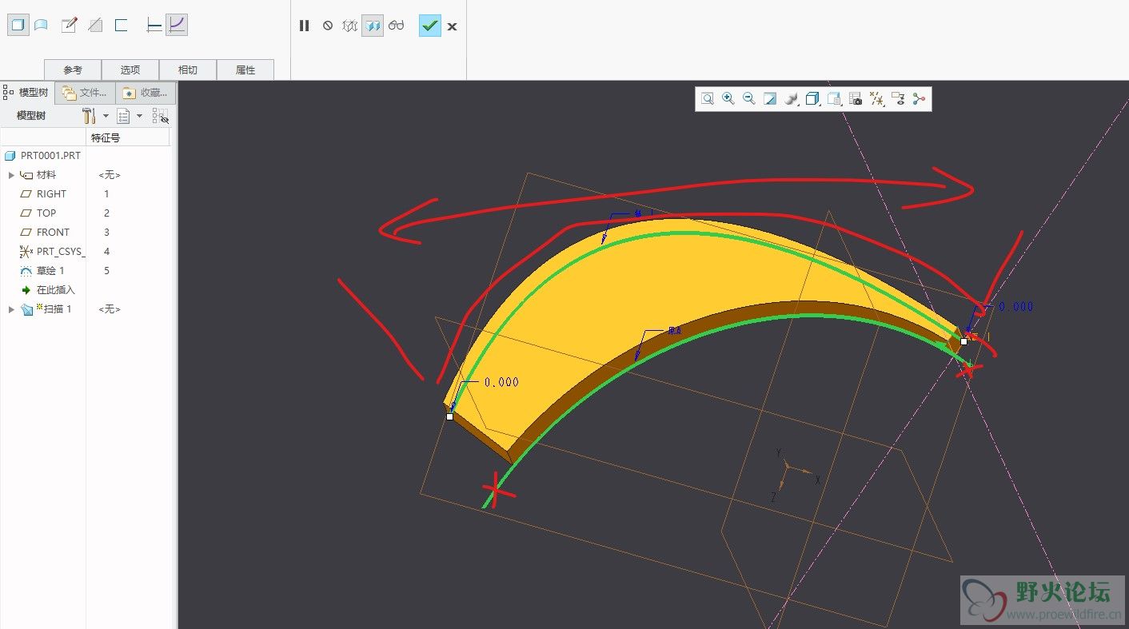Click the refit view icon
Viewport: 1129px width, 629px height.
(x=708, y=99)
